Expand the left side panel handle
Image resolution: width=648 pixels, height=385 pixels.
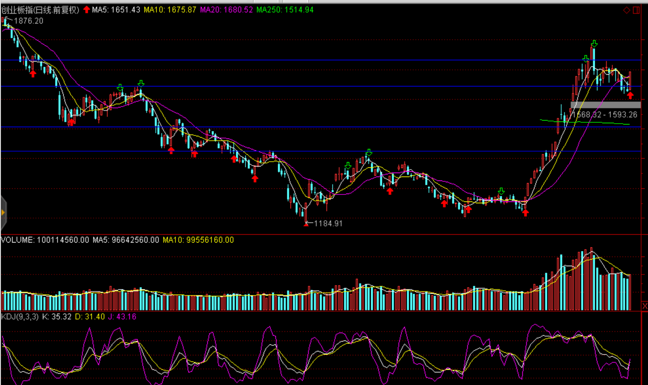(x=3, y=213)
